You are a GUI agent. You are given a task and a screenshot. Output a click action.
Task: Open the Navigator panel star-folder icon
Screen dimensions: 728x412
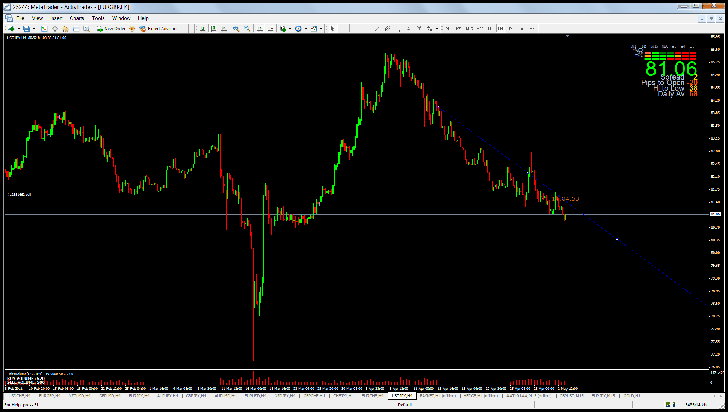(65, 29)
